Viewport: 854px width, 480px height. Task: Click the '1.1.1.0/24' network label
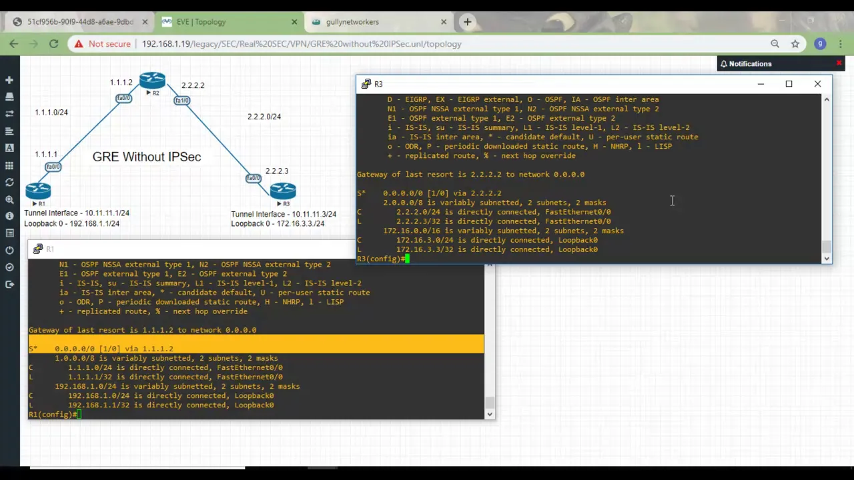[51, 112]
